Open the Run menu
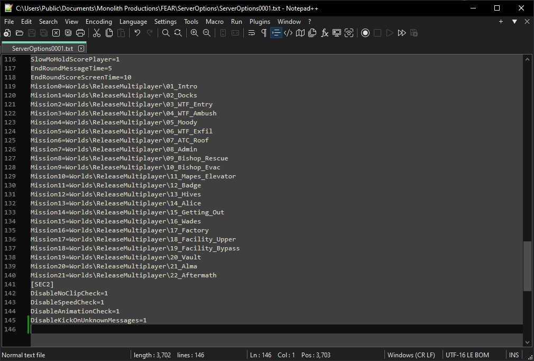 [x=236, y=22]
